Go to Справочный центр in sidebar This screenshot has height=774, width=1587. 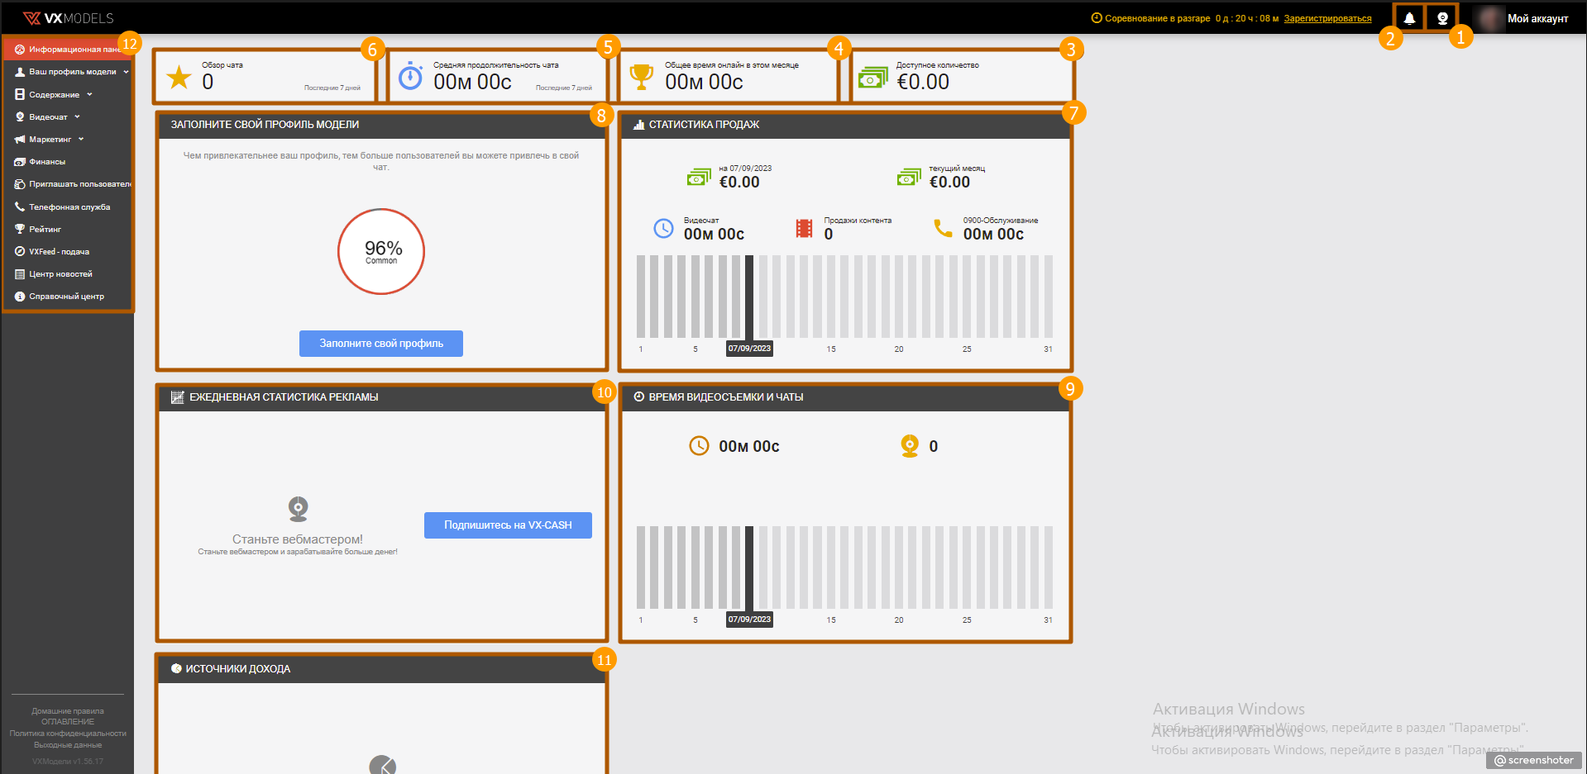coord(66,297)
